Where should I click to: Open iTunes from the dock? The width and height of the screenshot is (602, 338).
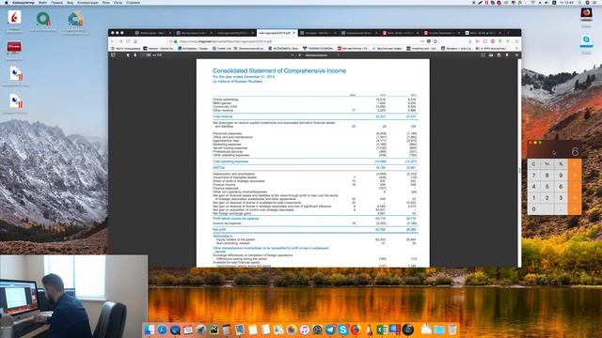coord(305,330)
